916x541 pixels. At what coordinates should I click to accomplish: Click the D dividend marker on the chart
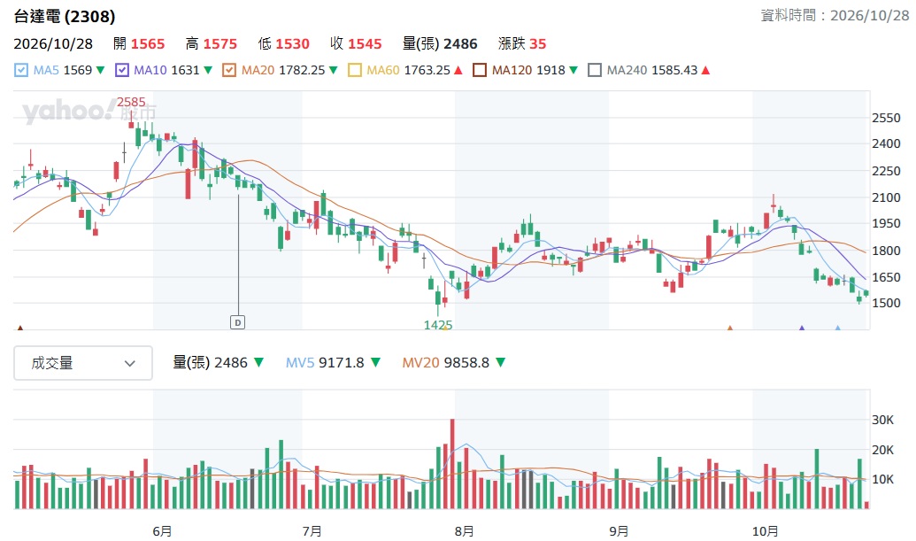237,322
